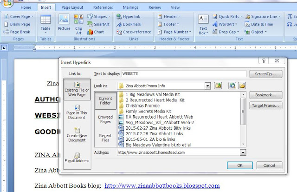297x192 pixels.
Task: Click the Bookmark button in the dialog
Action: click(x=265, y=95)
